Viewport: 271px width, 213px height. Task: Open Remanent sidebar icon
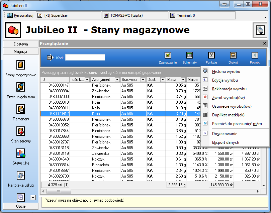click(20, 109)
